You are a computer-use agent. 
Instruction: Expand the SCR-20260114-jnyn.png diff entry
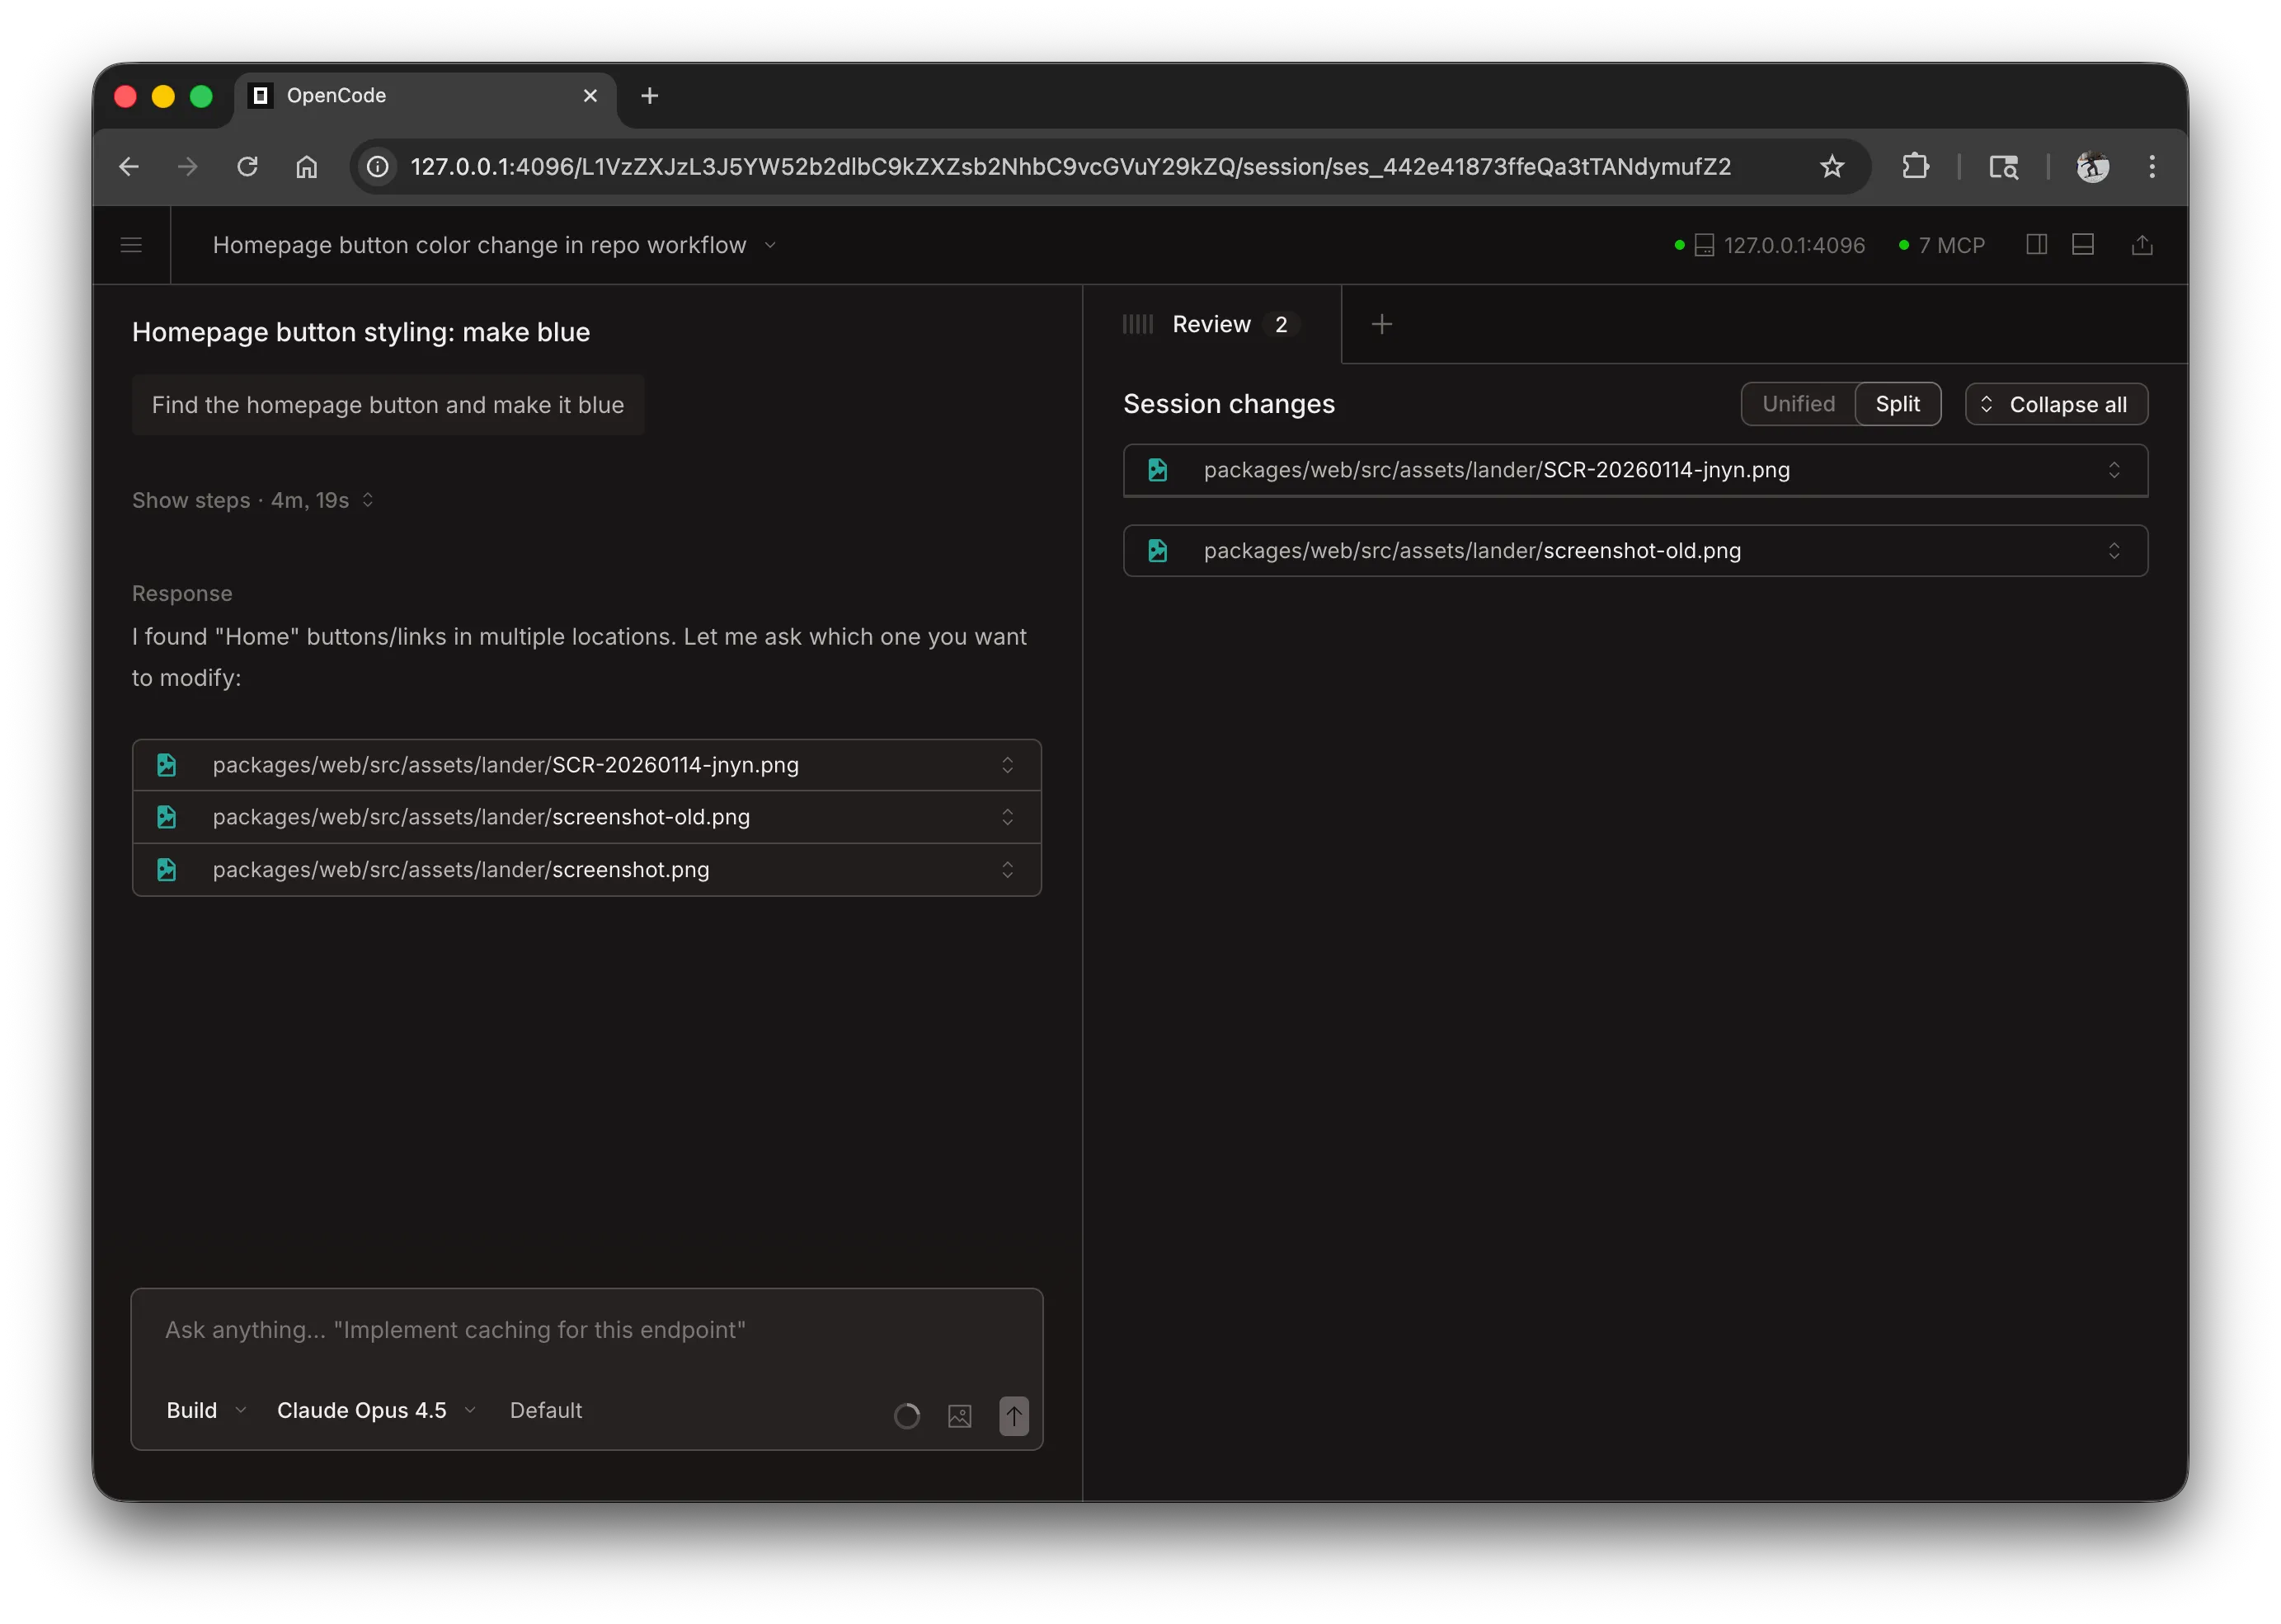click(x=2114, y=470)
